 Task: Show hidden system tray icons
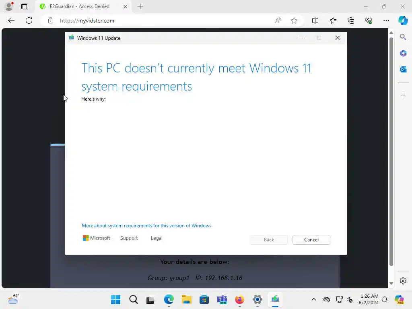(x=314, y=299)
